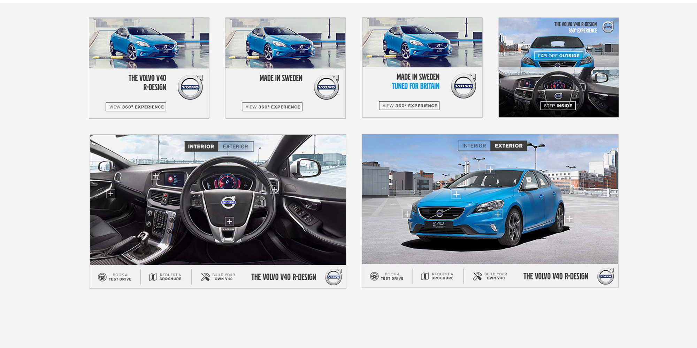Screen dimensions: 697x348
Task: Click 'MADE IN SWEDEN' text above Tuned for Britain
Action: [x=418, y=77]
